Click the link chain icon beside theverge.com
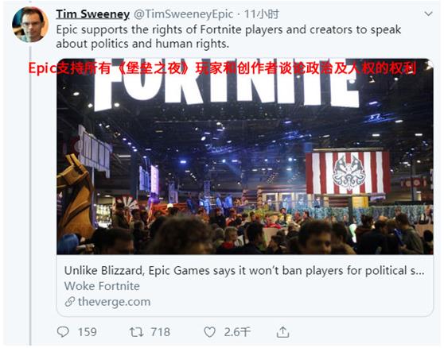Viewport: 444px width, 348px height. [x=70, y=302]
